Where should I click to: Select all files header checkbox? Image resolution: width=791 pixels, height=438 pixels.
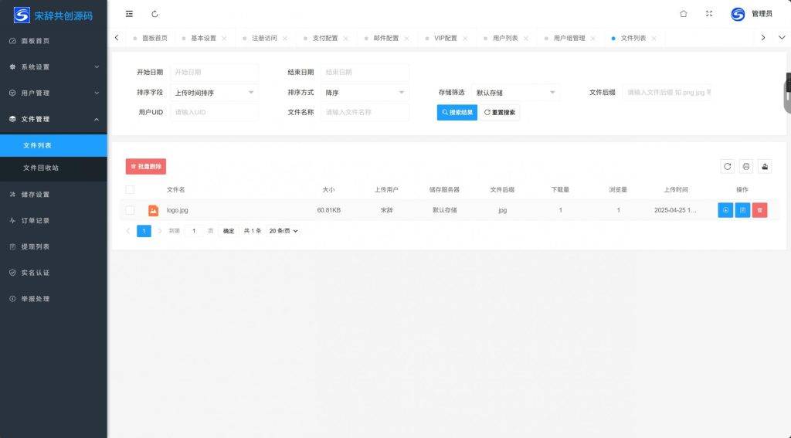coord(130,190)
